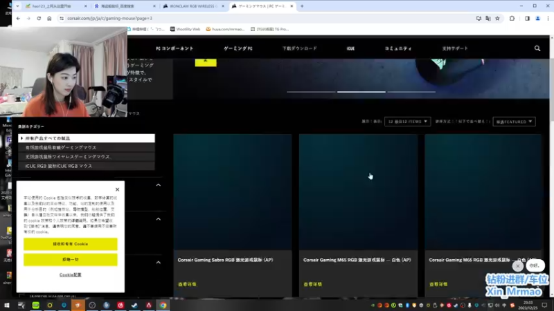Image resolution: width=554 pixels, height=311 pixels.
Task: Open the middle M65 RGB product thumbnail
Action: tap(358, 192)
